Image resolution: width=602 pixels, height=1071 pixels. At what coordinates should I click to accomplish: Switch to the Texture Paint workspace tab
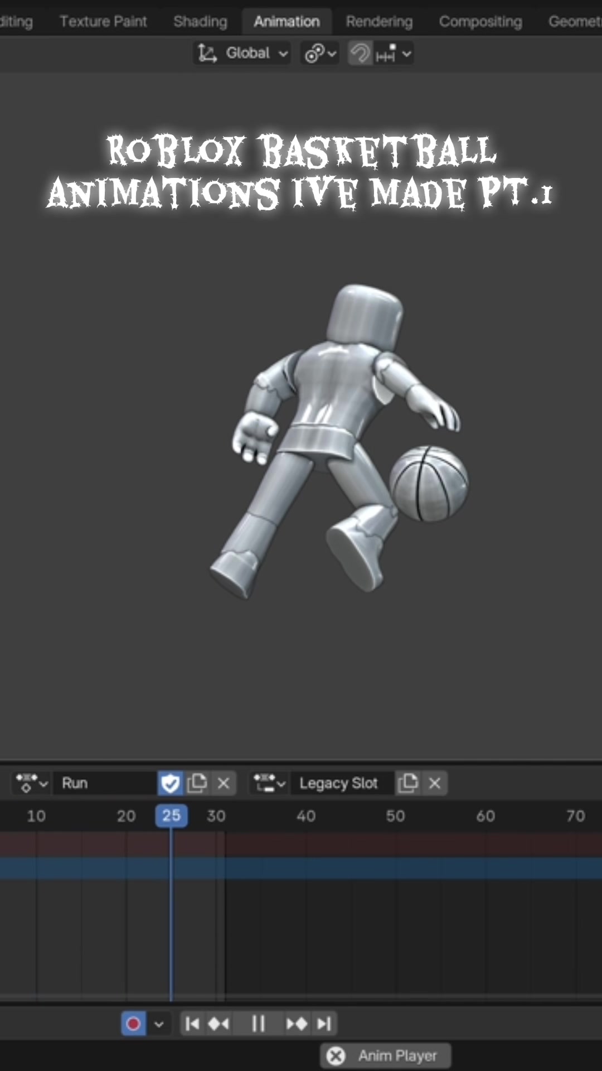103,22
